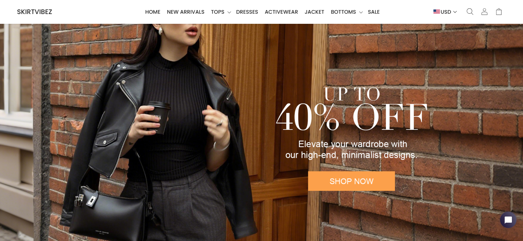Open the ACTIVEWEAR category
523x241 pixels.
pyautogui.click(x=281, y=12)
